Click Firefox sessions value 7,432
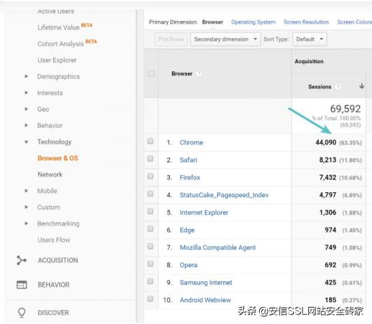This screenshot has height=324, width=372. pyautogui.click(x=328, y=177)
